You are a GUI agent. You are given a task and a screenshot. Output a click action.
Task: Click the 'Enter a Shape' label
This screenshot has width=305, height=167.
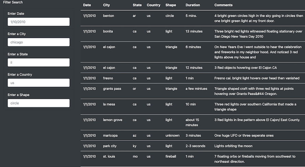point(19,95)
